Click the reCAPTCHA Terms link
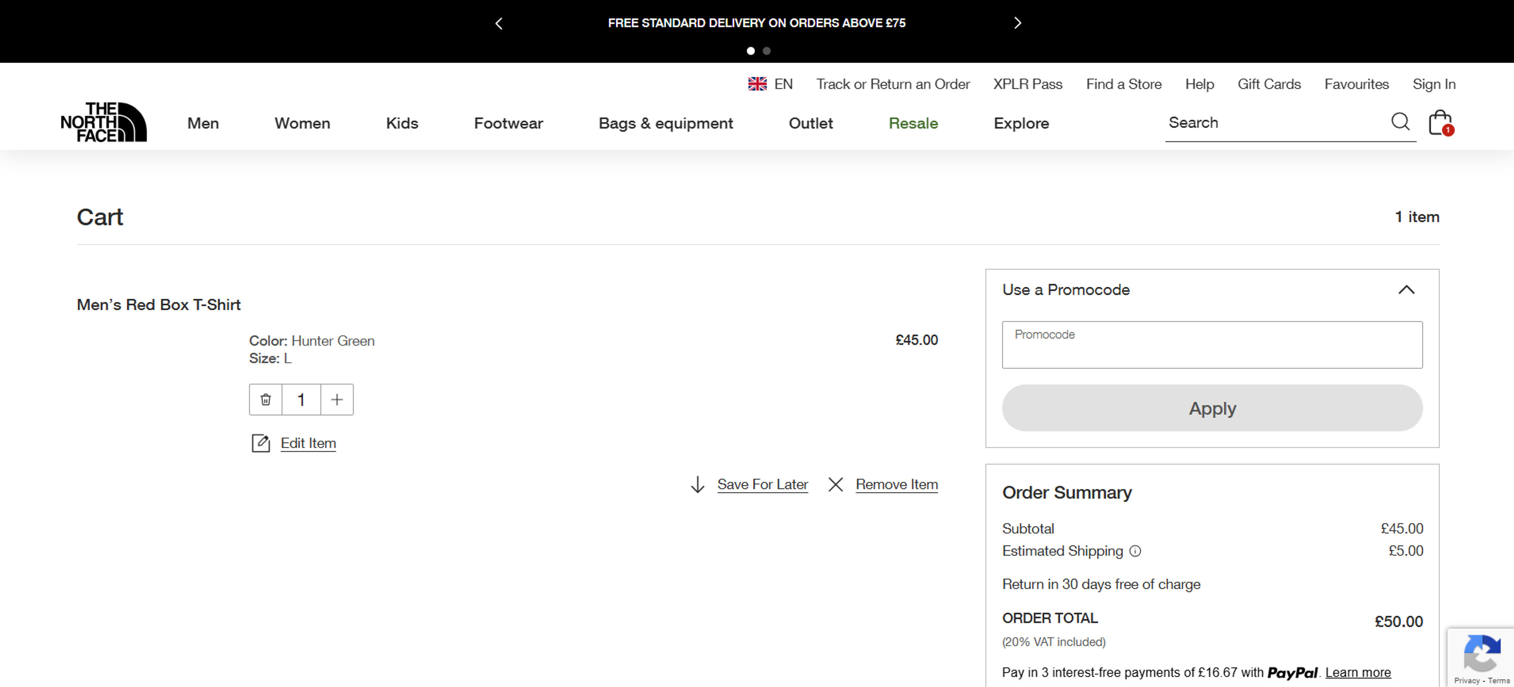 (x=1499, y=681)
